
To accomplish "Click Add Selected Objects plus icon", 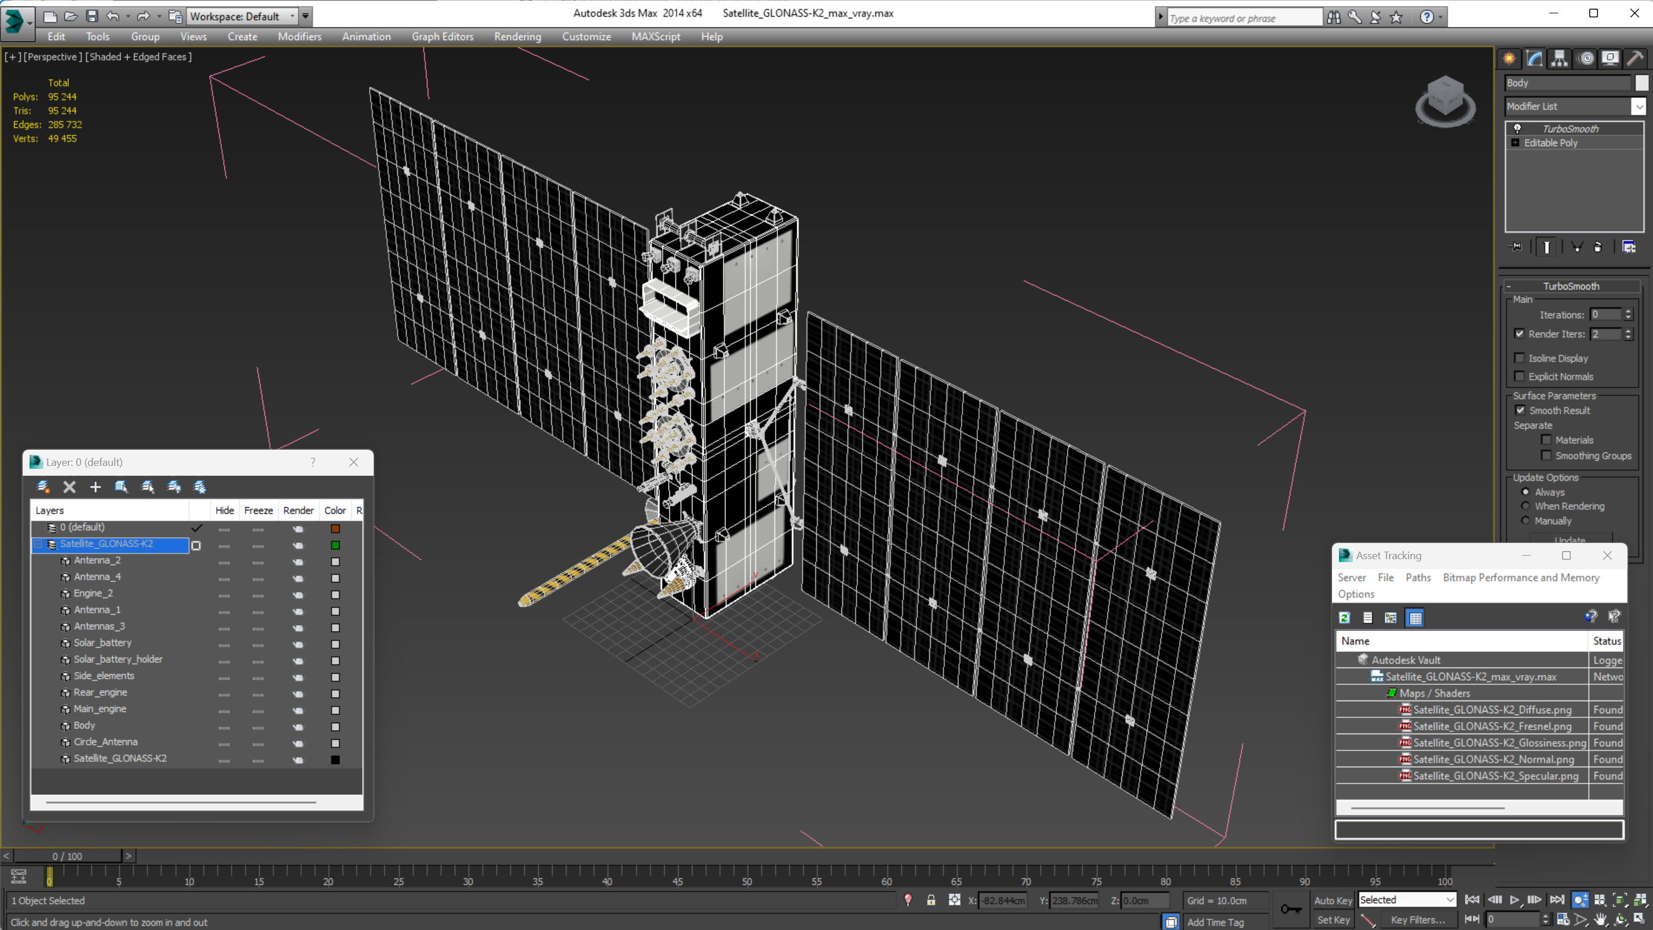I will coord(96,487).
